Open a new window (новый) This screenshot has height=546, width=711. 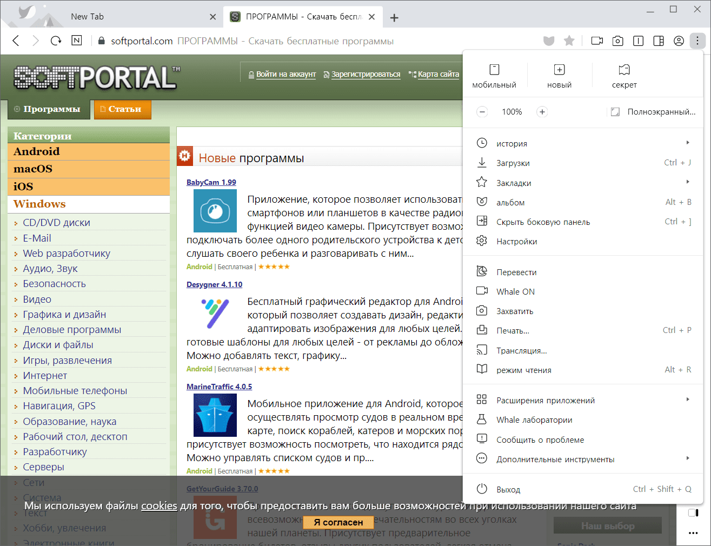(x=559, y=76)
